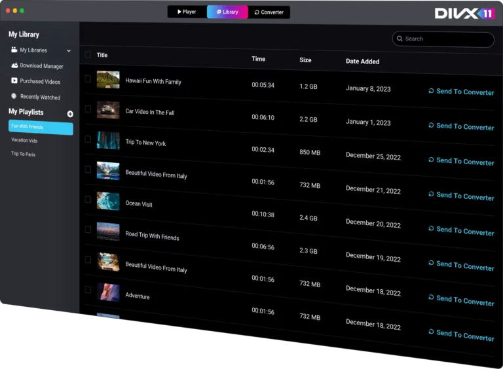The height and width of the screenshot is (369, 503).
Task: Select the Fun With Friends playlist
Action: [x=41, y=128]
